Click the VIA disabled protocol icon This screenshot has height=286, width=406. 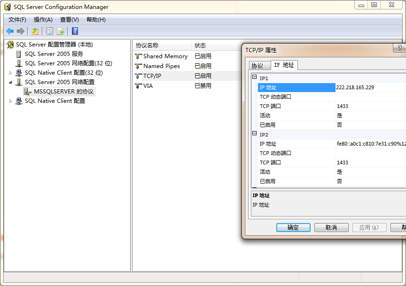click(x=139, y=85)
